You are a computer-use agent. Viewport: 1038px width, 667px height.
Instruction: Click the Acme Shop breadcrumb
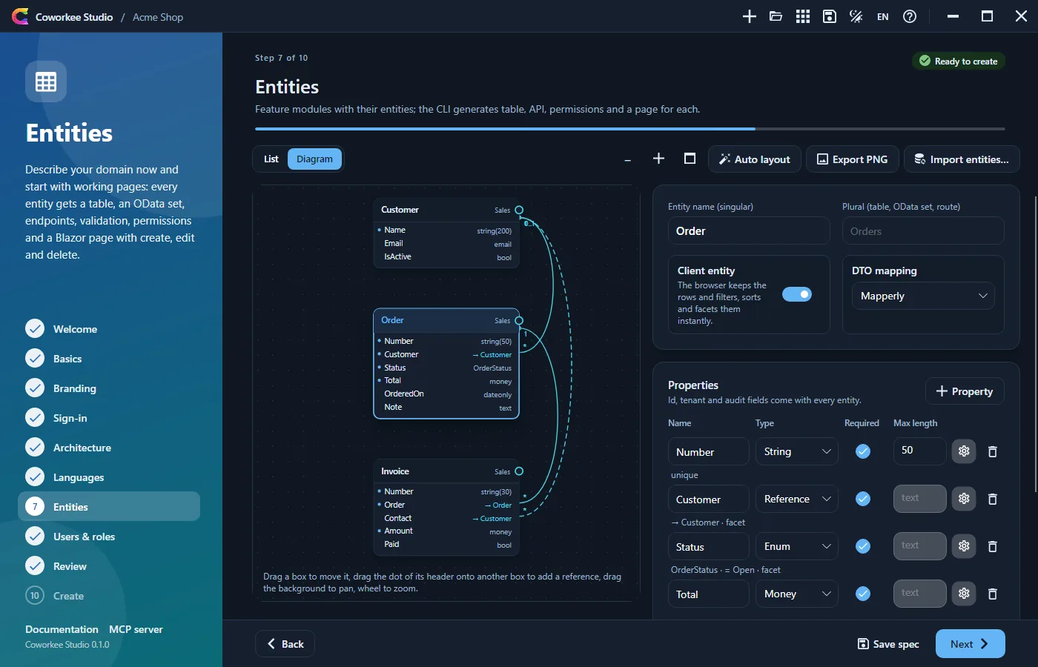(158, 17)
